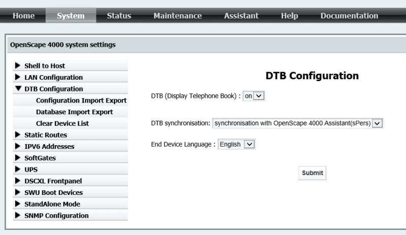Click the LAN Configuration label

[54, 78]
